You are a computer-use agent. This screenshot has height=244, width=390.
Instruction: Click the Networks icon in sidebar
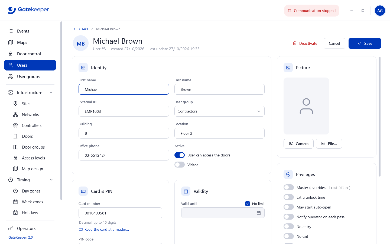coord(15,114)
